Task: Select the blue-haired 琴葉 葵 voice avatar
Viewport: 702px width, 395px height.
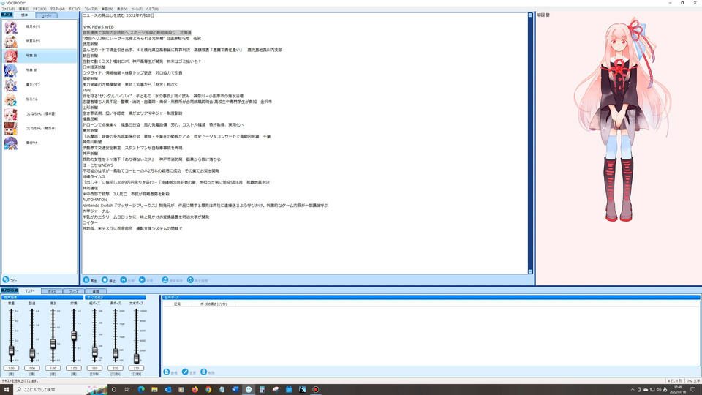Action: 10,70
